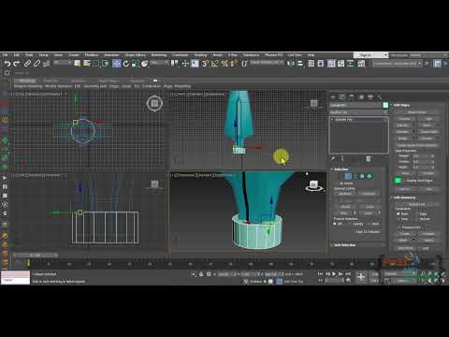
Task: Click the Redo arrow icon
Action: click(17, 64)
